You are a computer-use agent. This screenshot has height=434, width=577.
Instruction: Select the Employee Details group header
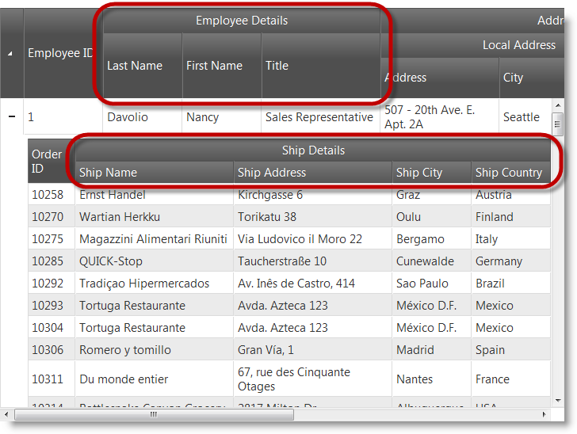tap(242, 21)
